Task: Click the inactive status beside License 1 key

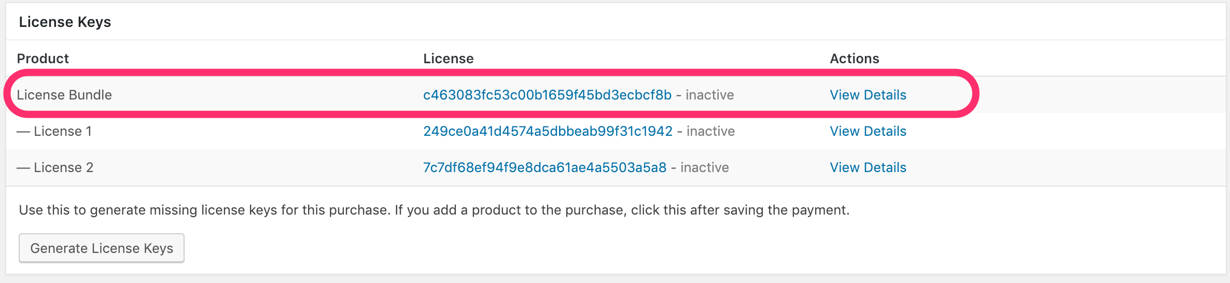Action: pyautogui.click(x=710, y=131)
